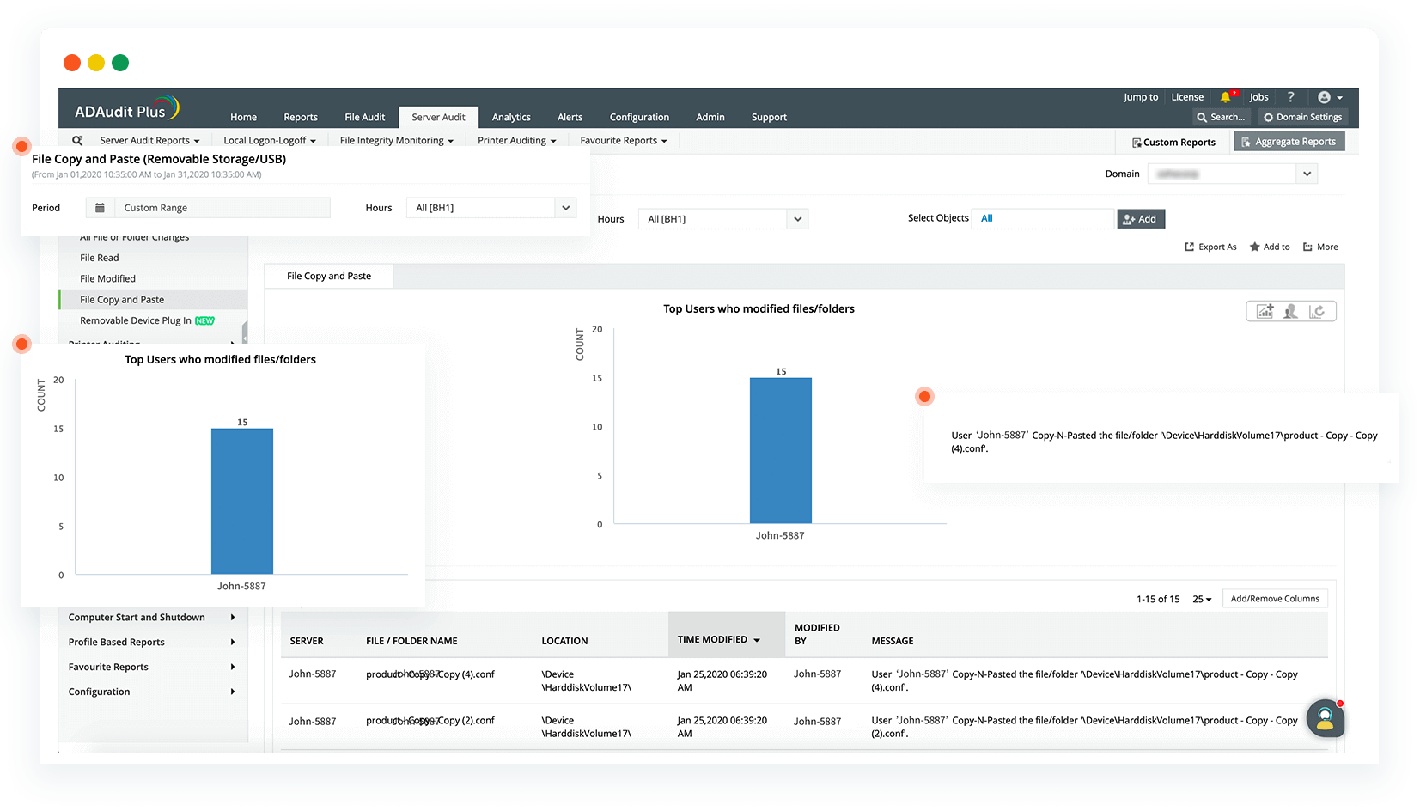The image size is (1420, 811).
Task: Expand Favourite Reports in the left sidebar
Action: (152, 668)
